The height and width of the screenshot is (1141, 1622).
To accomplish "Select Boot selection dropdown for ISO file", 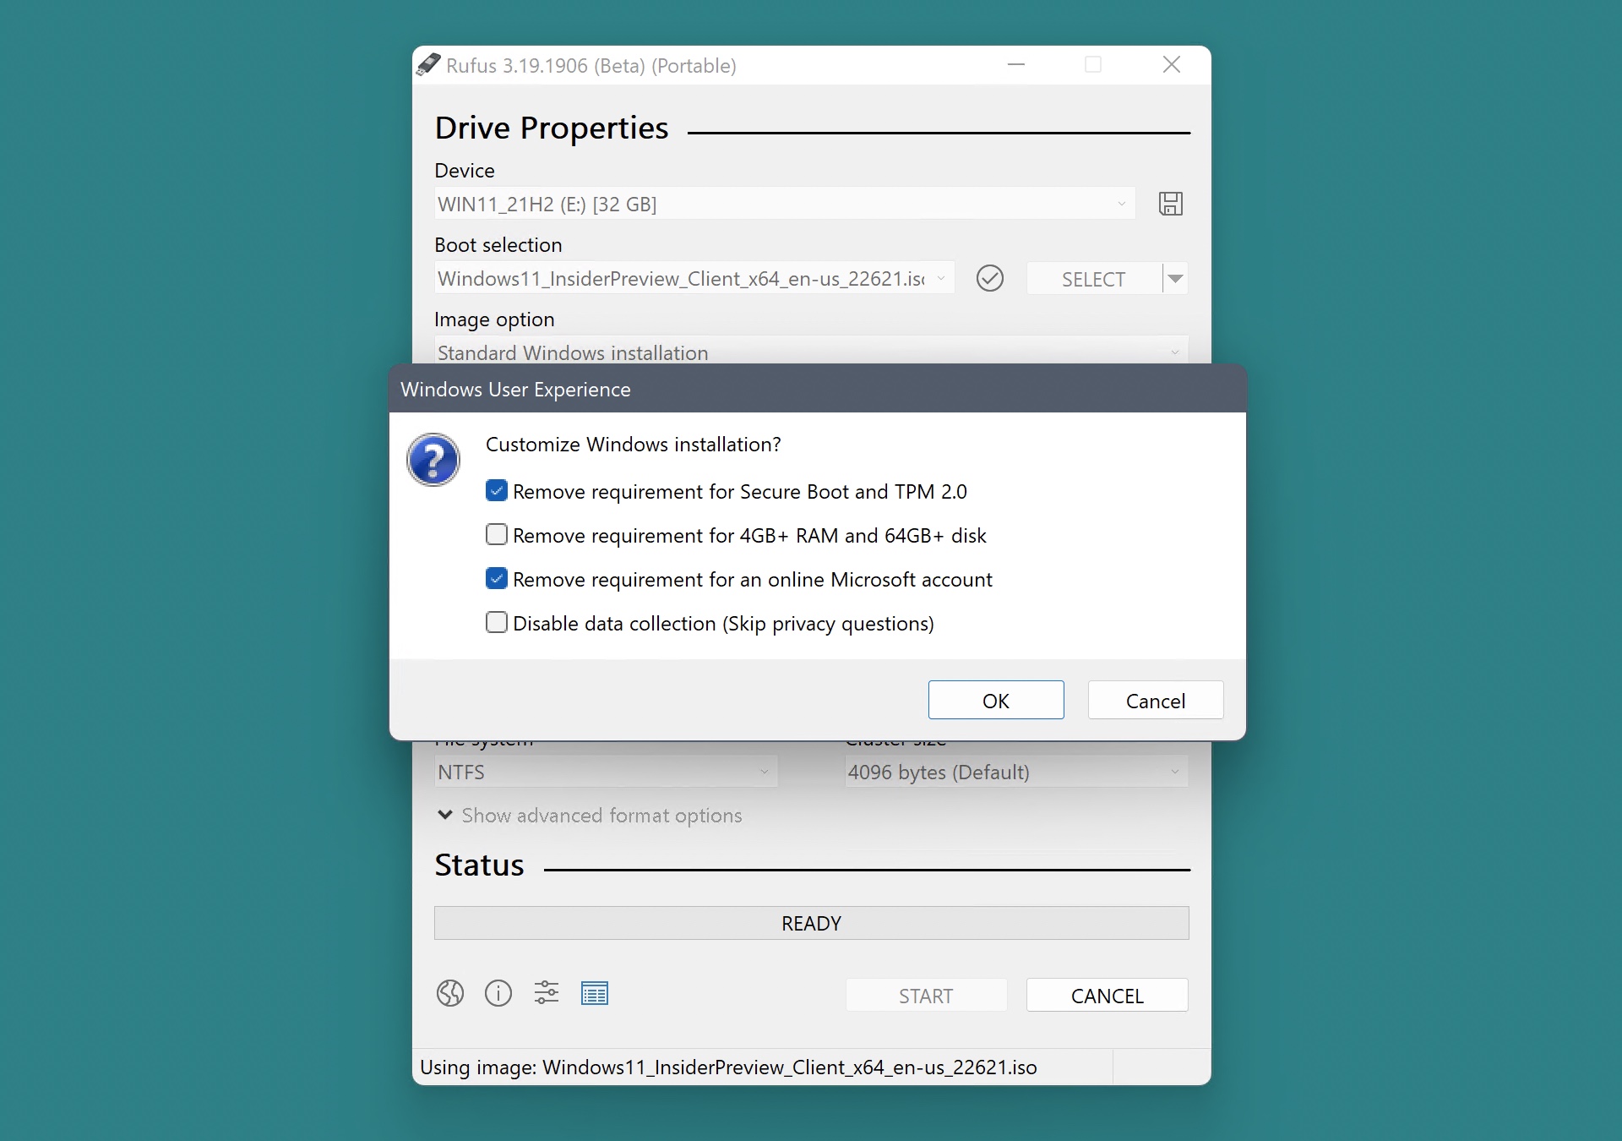I will point(695,278).
